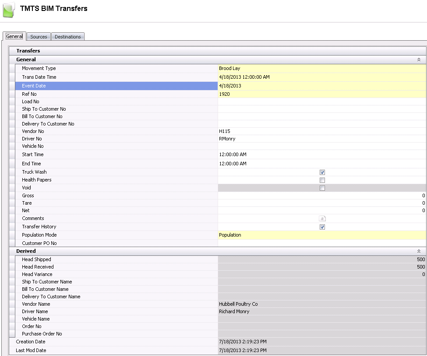Viewport: 427px width, 356px height.
Task: Click the Movement Type value Brood Lay
Action: coord(321,69)
